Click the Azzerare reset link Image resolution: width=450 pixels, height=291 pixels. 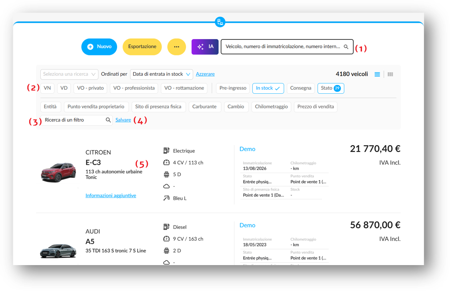coord(205,74)
